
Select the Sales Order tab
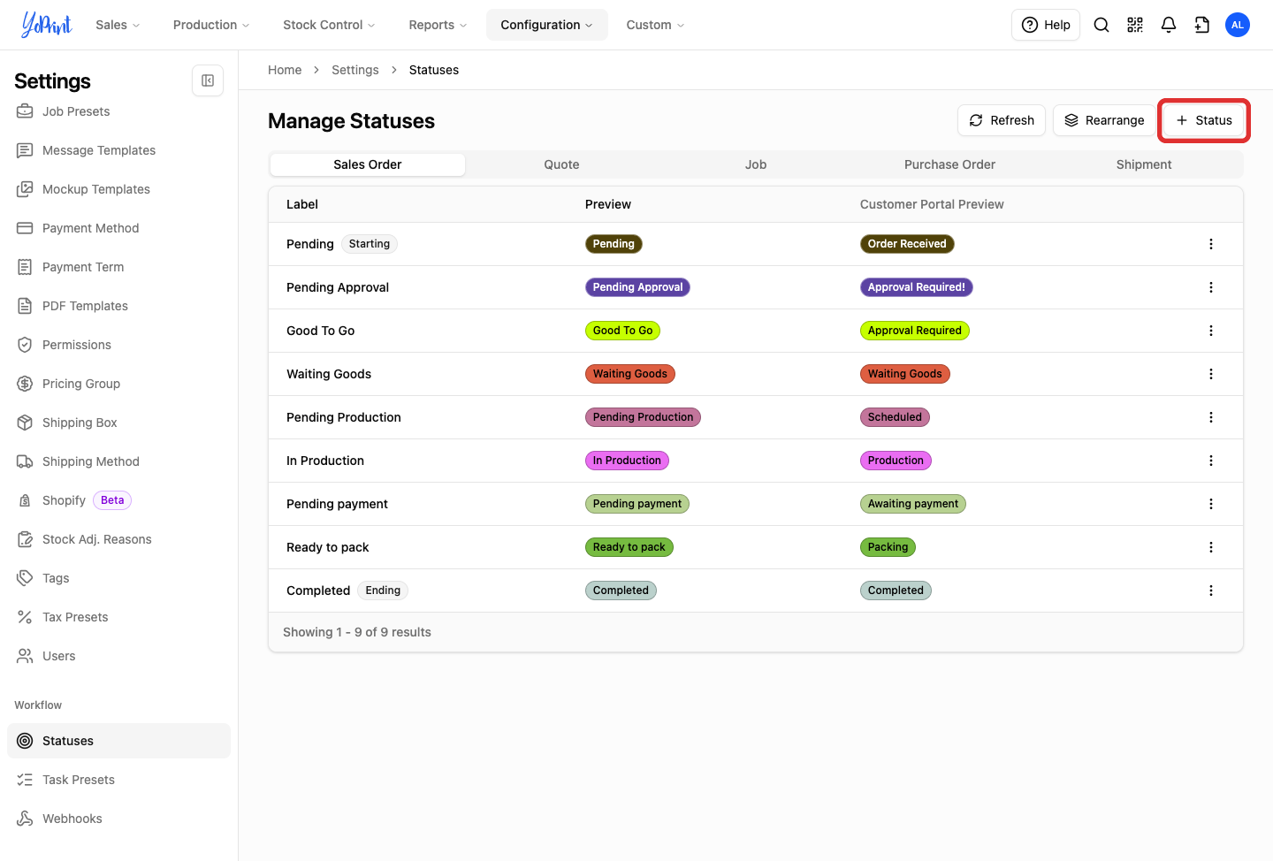(x=368, y=164)
